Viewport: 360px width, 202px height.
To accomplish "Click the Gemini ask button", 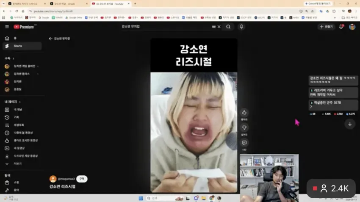I will pyautogui.click(x=318, y=4).
